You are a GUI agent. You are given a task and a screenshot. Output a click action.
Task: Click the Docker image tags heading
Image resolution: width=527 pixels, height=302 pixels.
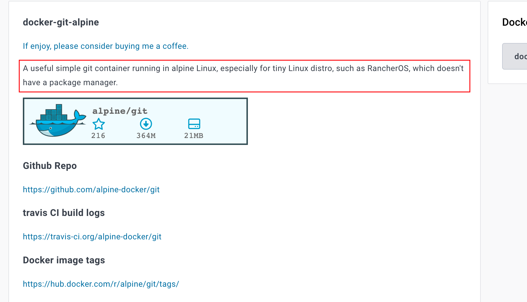(64, 260)
